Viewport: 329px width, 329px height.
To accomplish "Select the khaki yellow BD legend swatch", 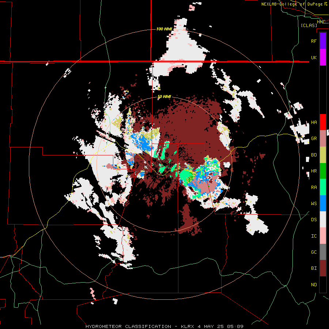I will coord(323,155).
